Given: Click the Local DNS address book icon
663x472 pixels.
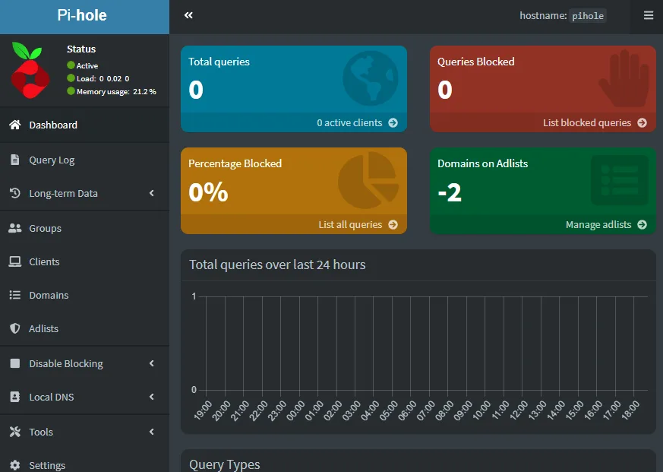Looking at the screenshot, I should coord(14,397).
